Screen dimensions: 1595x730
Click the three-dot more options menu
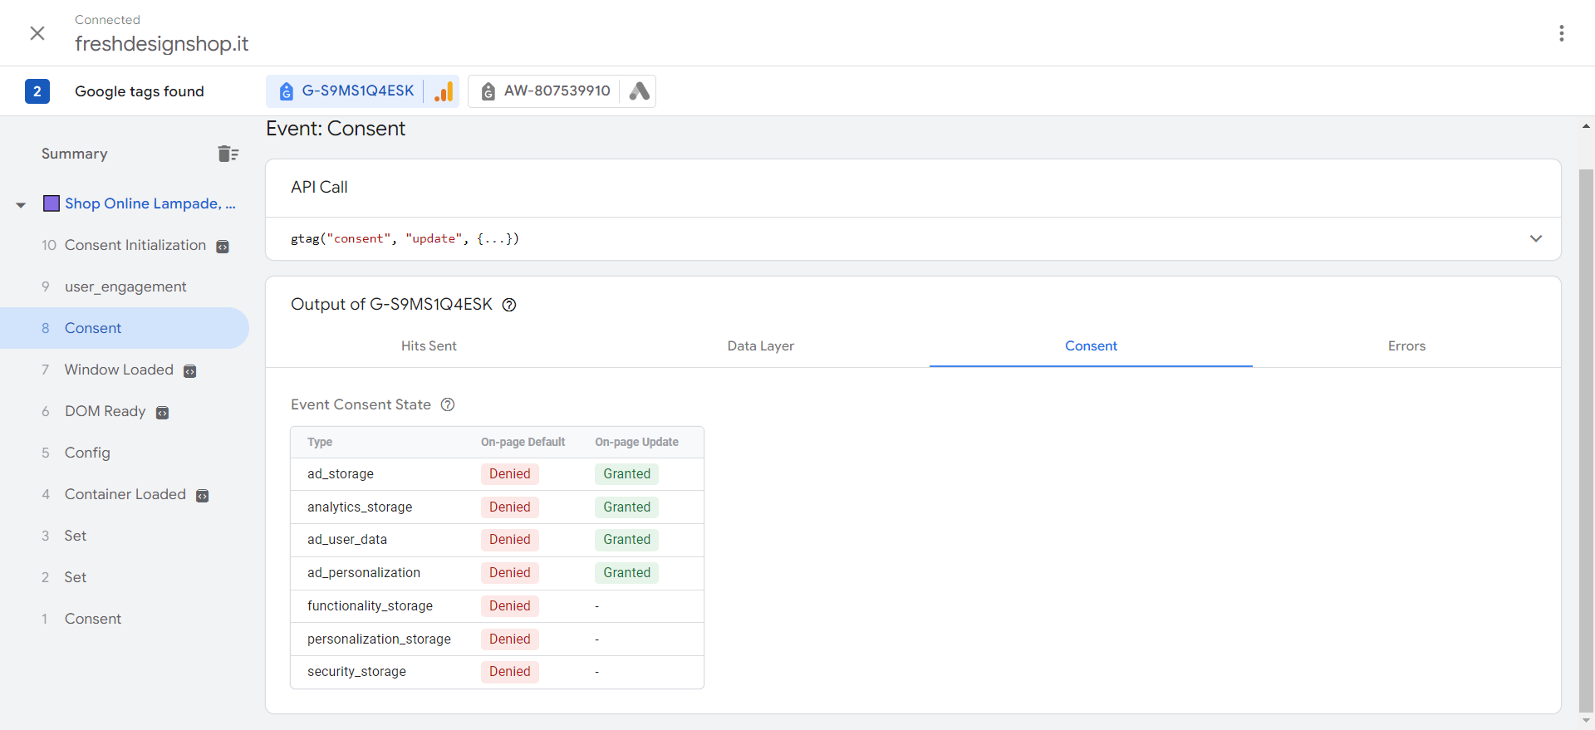pyautogui.click(x=1561, y=33)
